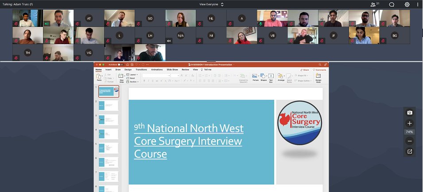Click Convert to SmartArt in ribbon
Screen dimensions: 423x192
pos(243,78)
